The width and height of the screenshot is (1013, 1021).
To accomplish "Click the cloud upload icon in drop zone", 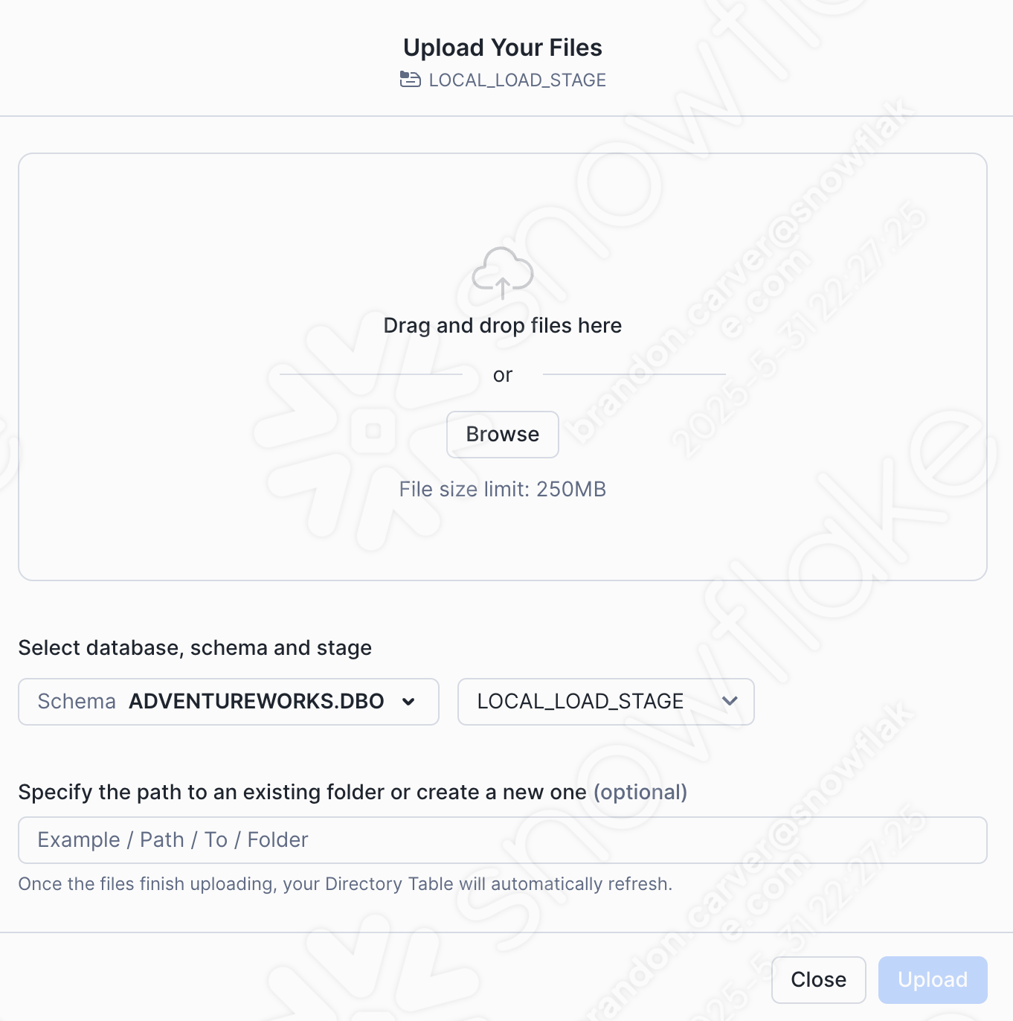I will pos(502,272).
